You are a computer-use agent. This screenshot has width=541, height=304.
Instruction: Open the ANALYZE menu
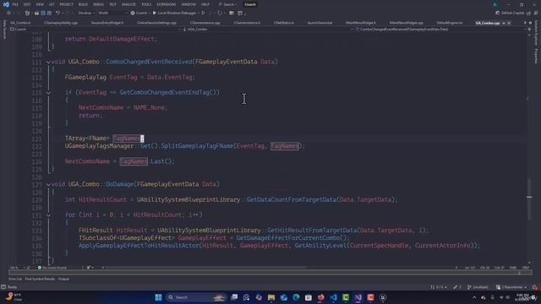[128, 4]
